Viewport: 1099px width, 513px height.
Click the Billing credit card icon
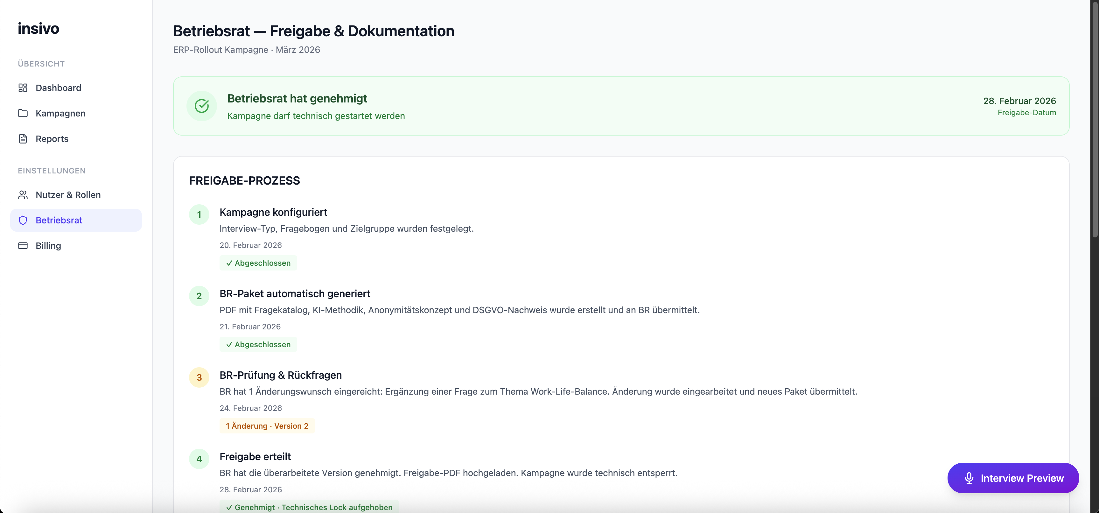(23, 246)
